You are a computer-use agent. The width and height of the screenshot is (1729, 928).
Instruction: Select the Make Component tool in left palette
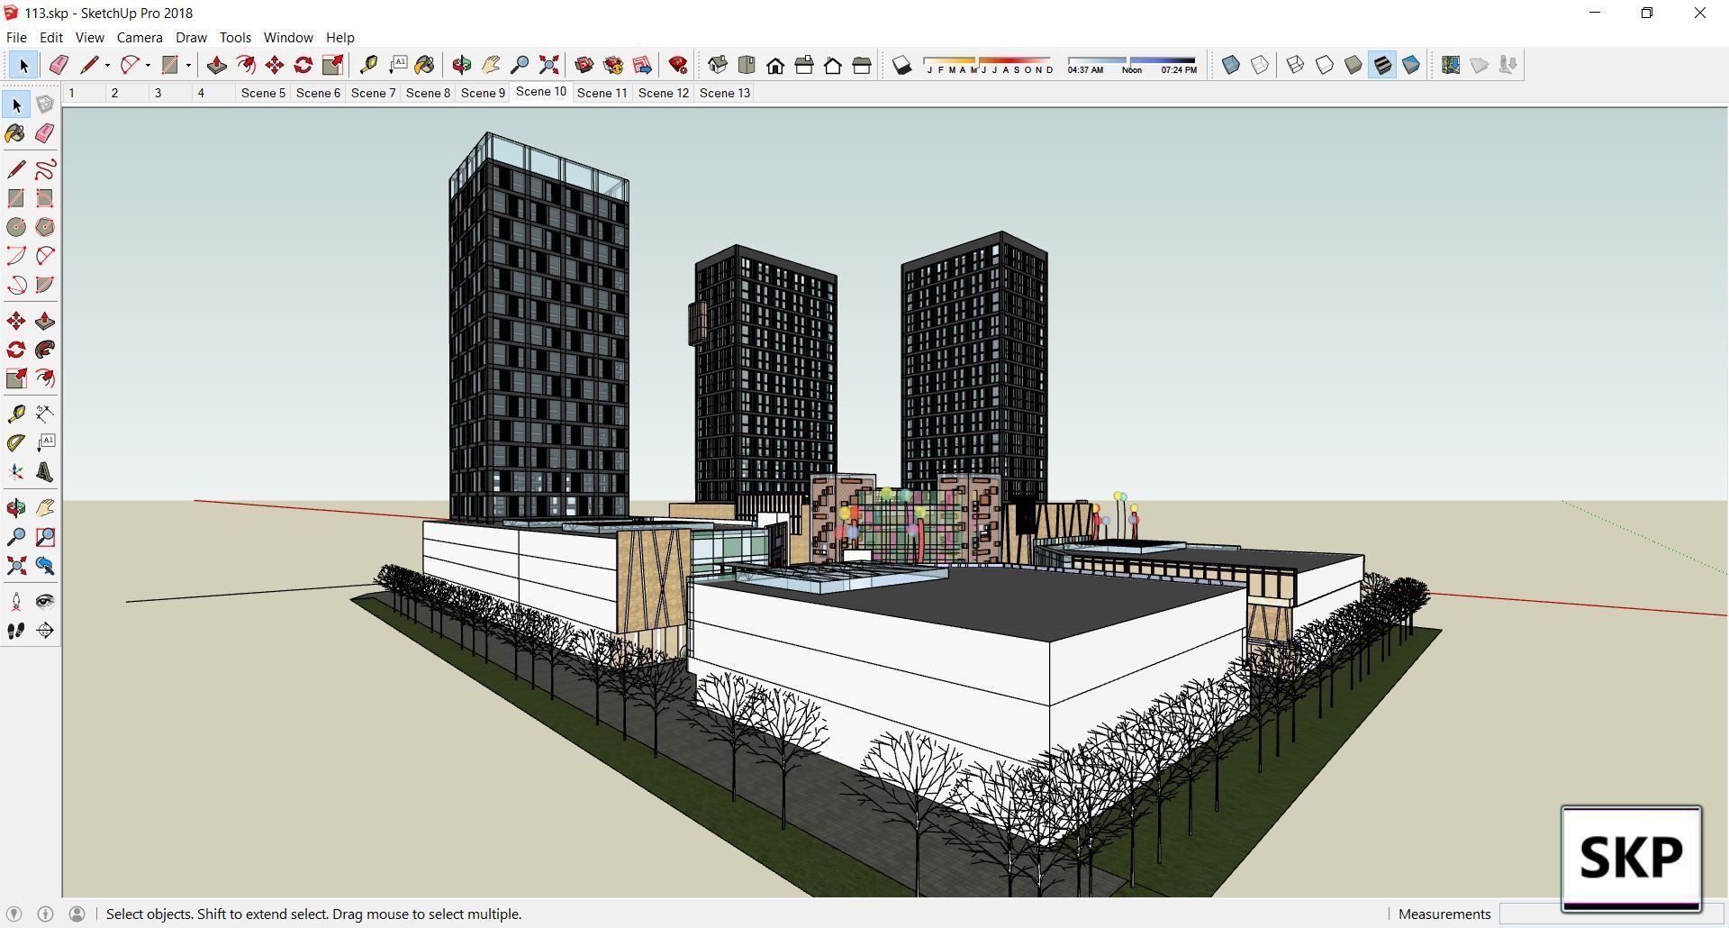tap(45, 105)
